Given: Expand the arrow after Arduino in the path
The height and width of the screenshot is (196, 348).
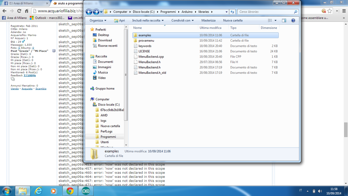Looking at the screenshot, I should (196, 12).
